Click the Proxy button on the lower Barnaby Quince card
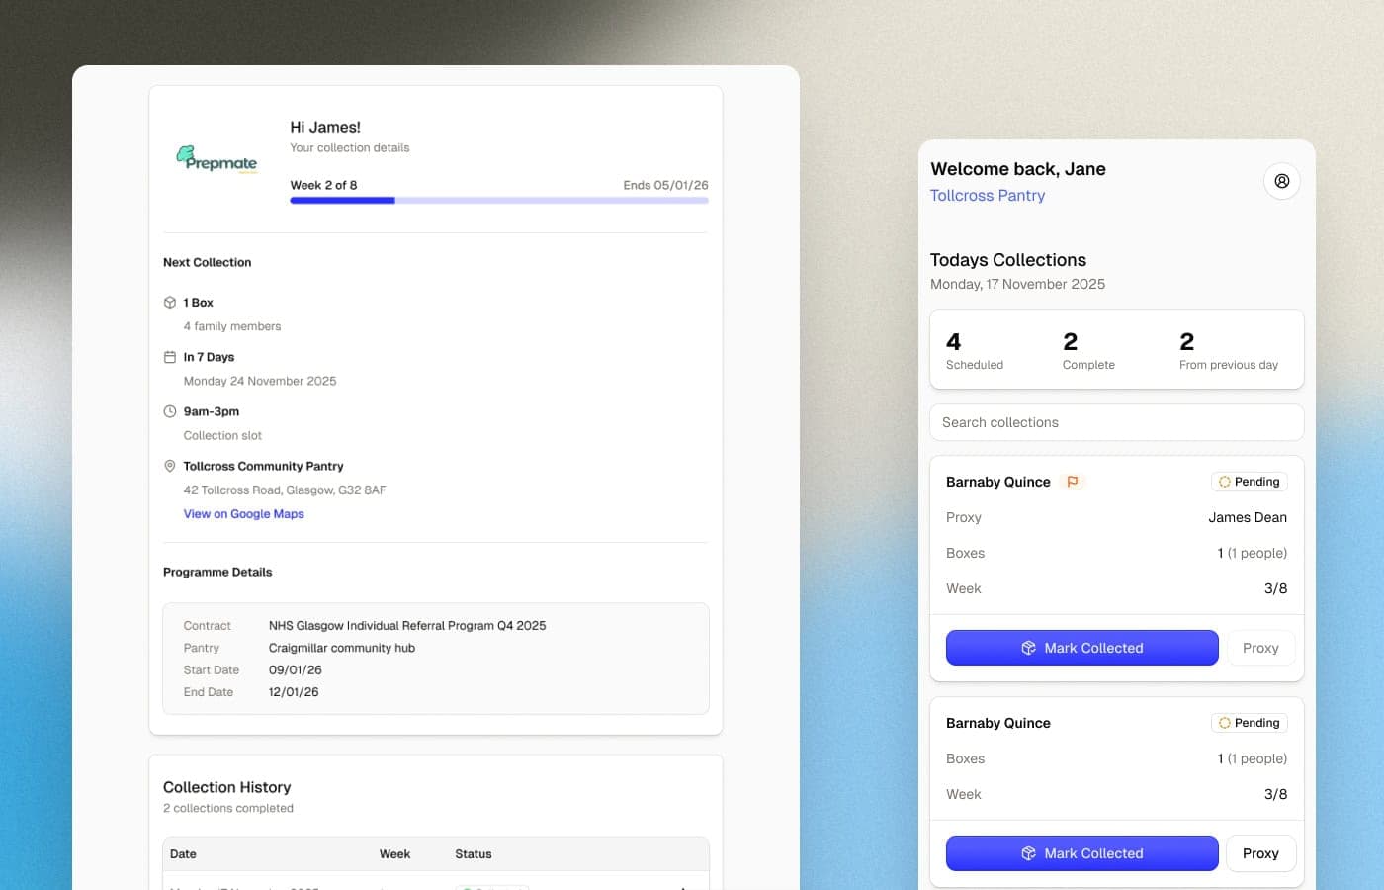The width and height of the screenshot is (1384, 890). (1261, 853)
